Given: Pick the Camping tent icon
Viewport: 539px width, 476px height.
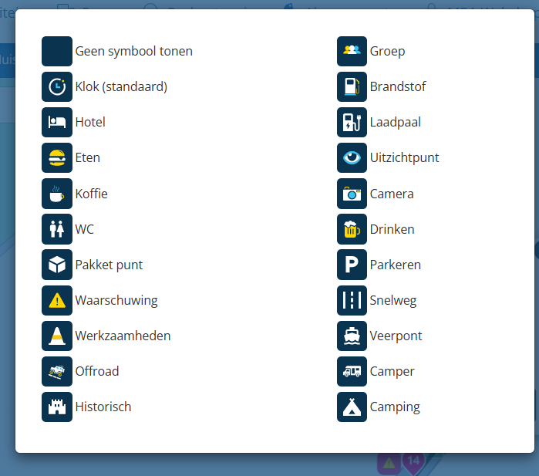Looking at the screenshot, I should pos(352,407).
